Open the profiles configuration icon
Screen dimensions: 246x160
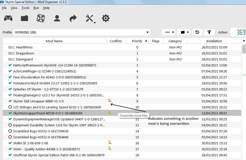coord(57,18)
